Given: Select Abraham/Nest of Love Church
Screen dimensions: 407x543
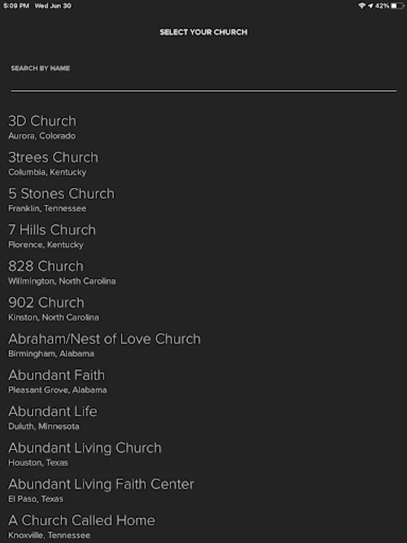Looking at the screenshot, I should tap(104, 344).
